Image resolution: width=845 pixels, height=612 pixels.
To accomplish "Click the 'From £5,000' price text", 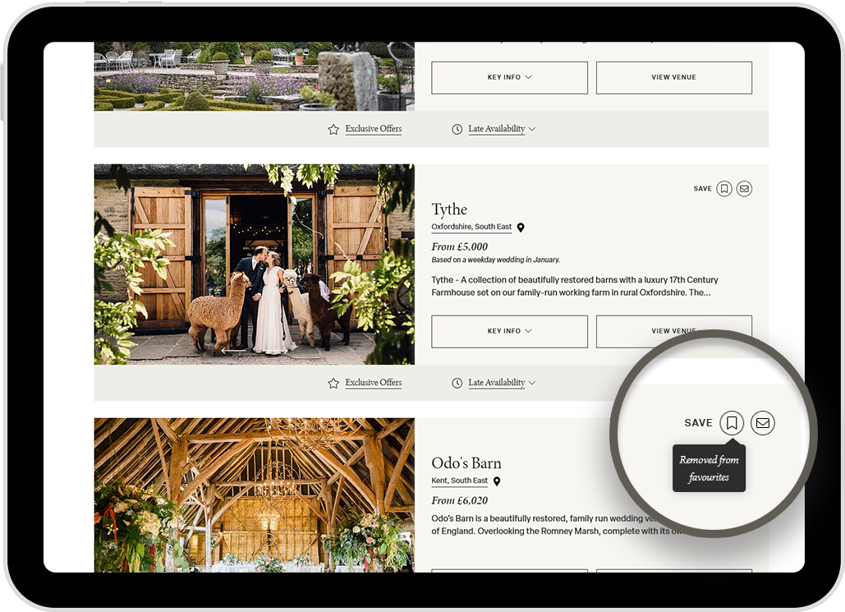I will (x=460, y=247).
